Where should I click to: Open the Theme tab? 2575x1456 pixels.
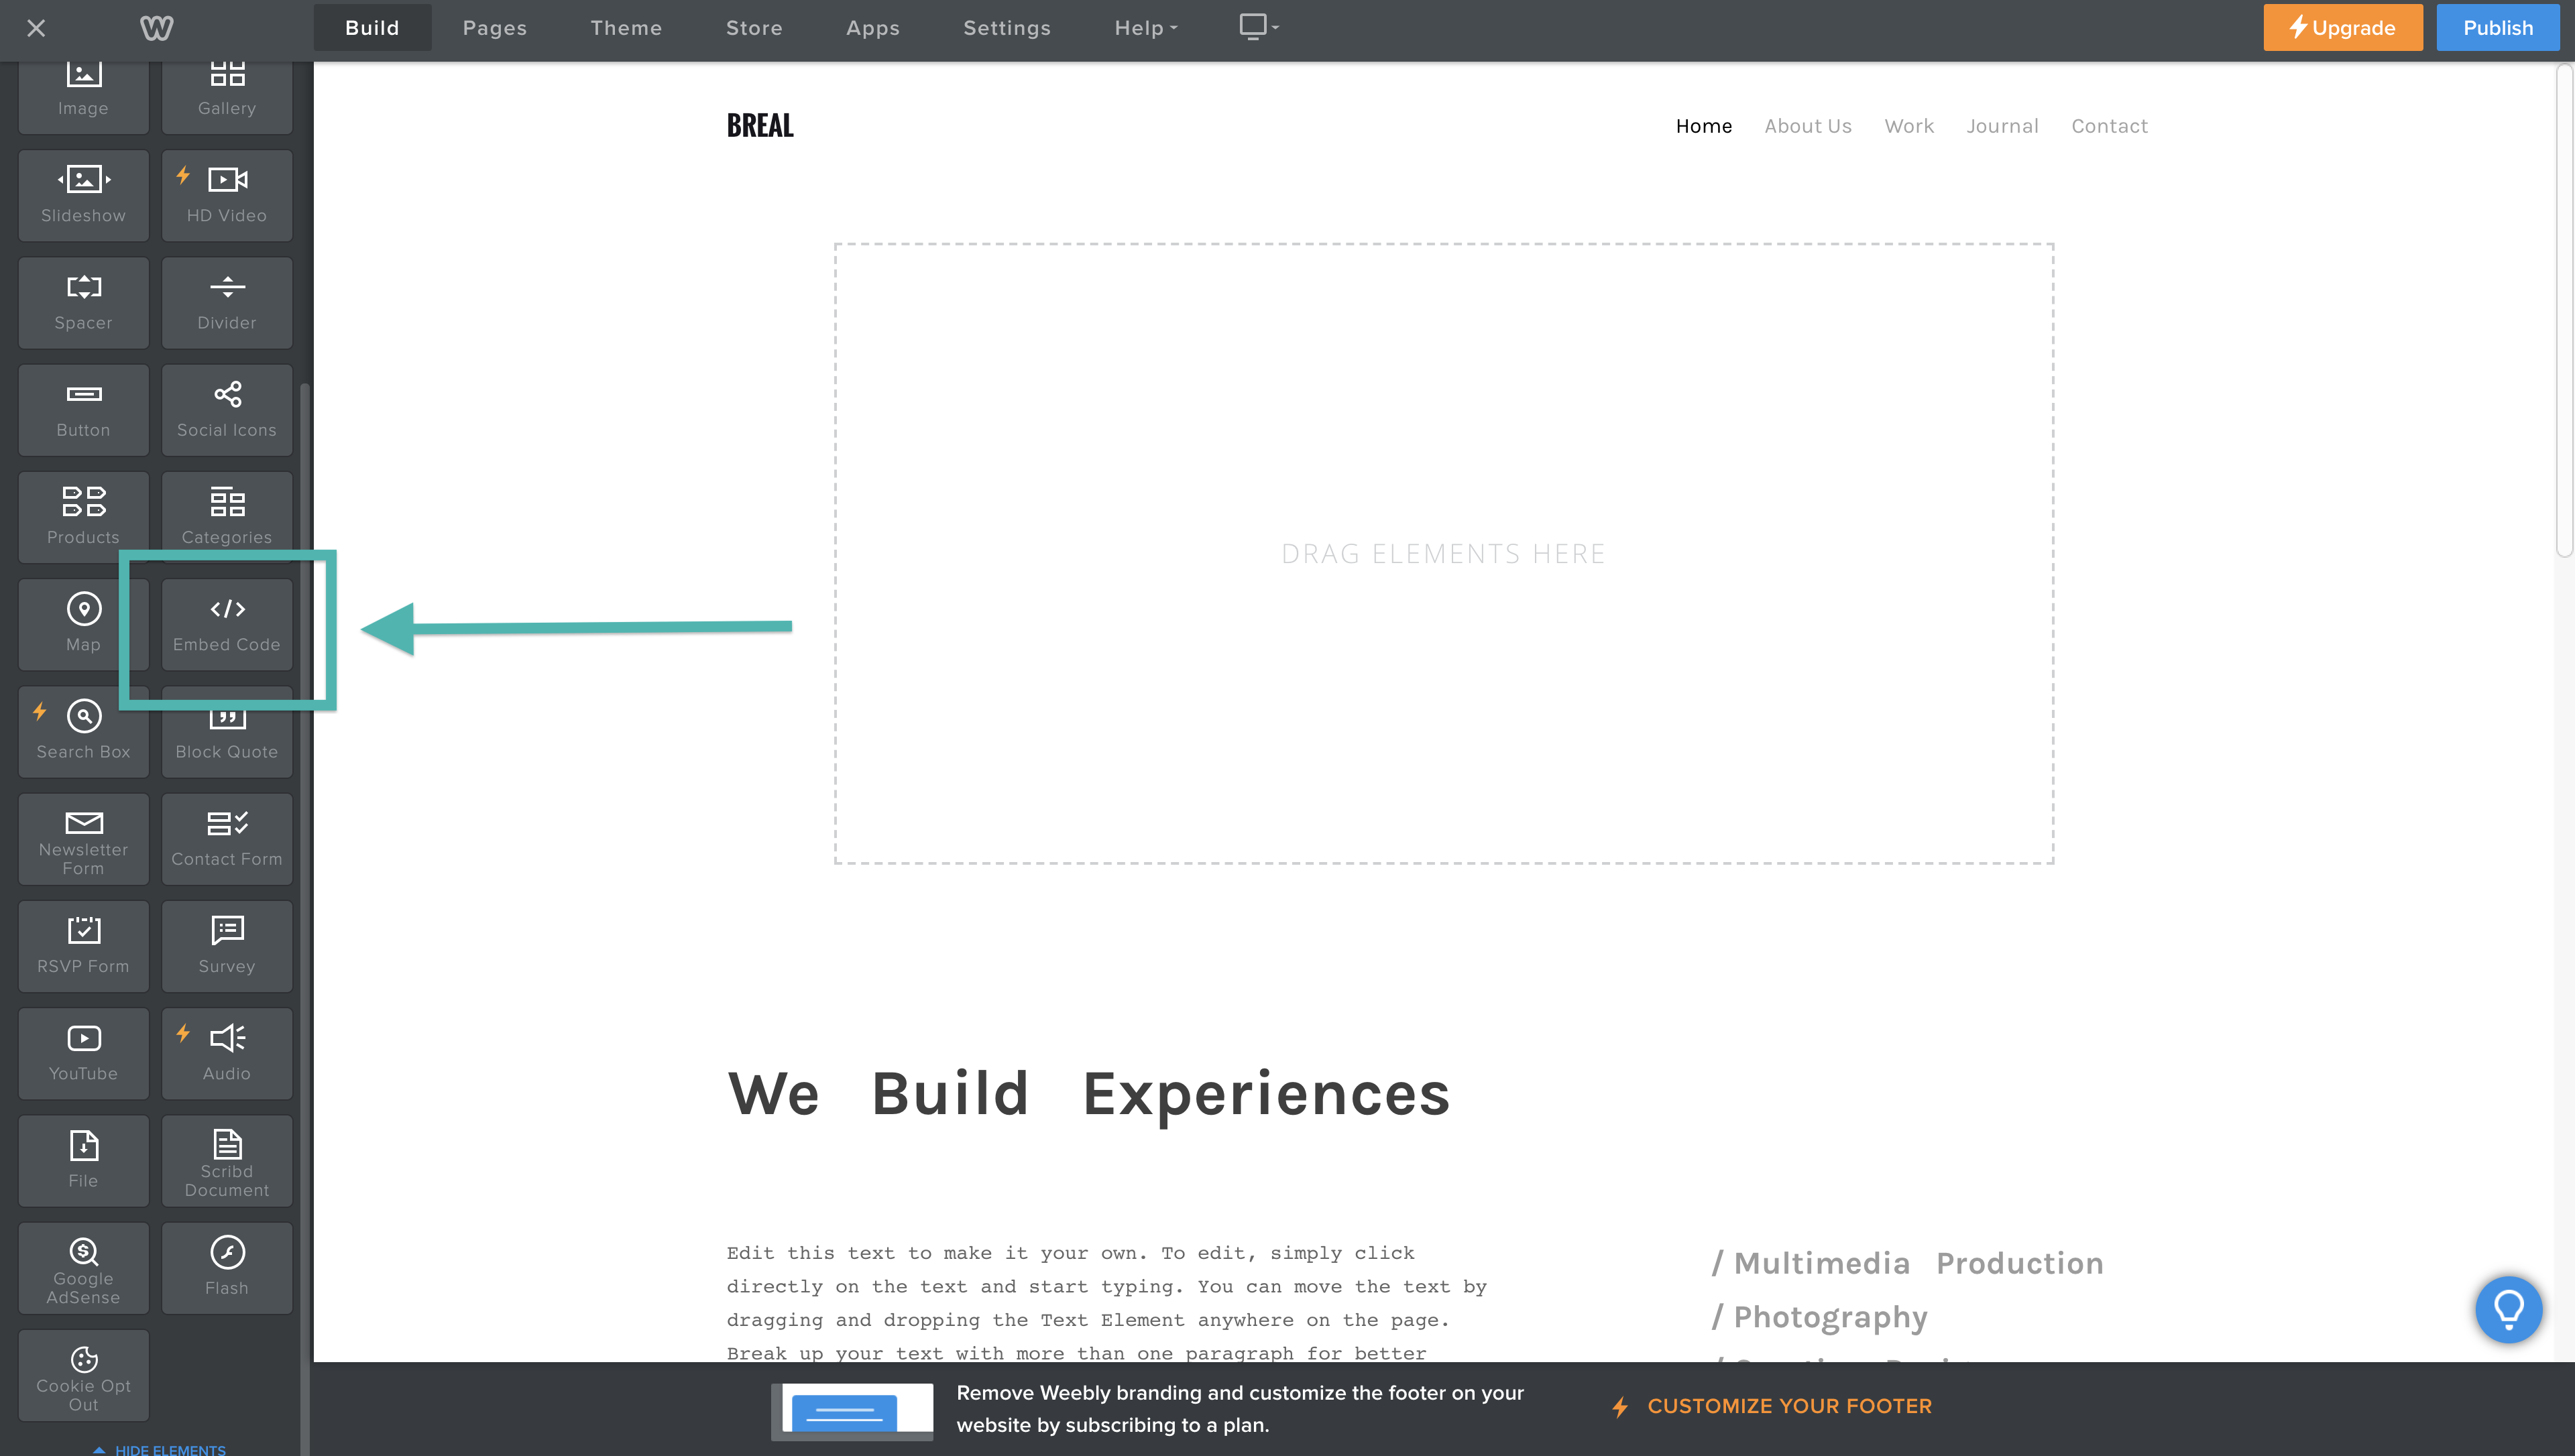(x=626, y=28)
